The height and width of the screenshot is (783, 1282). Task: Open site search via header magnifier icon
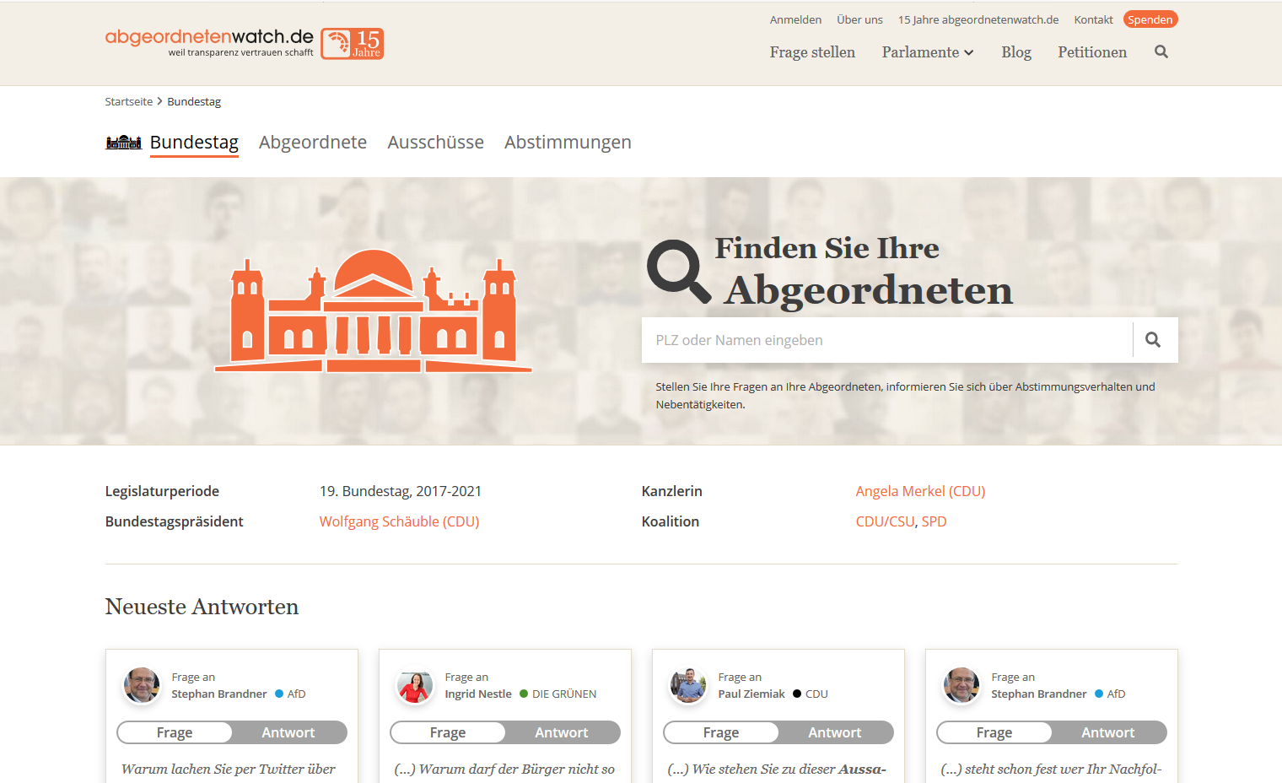coord(1161,51)
